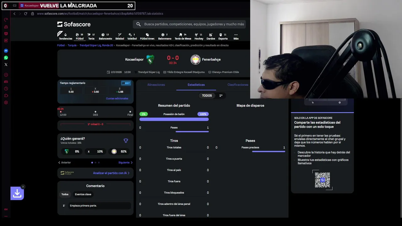Click Trendyol Süper Lig, Ronda 20 breadcrumb

[x=96, y=45]
